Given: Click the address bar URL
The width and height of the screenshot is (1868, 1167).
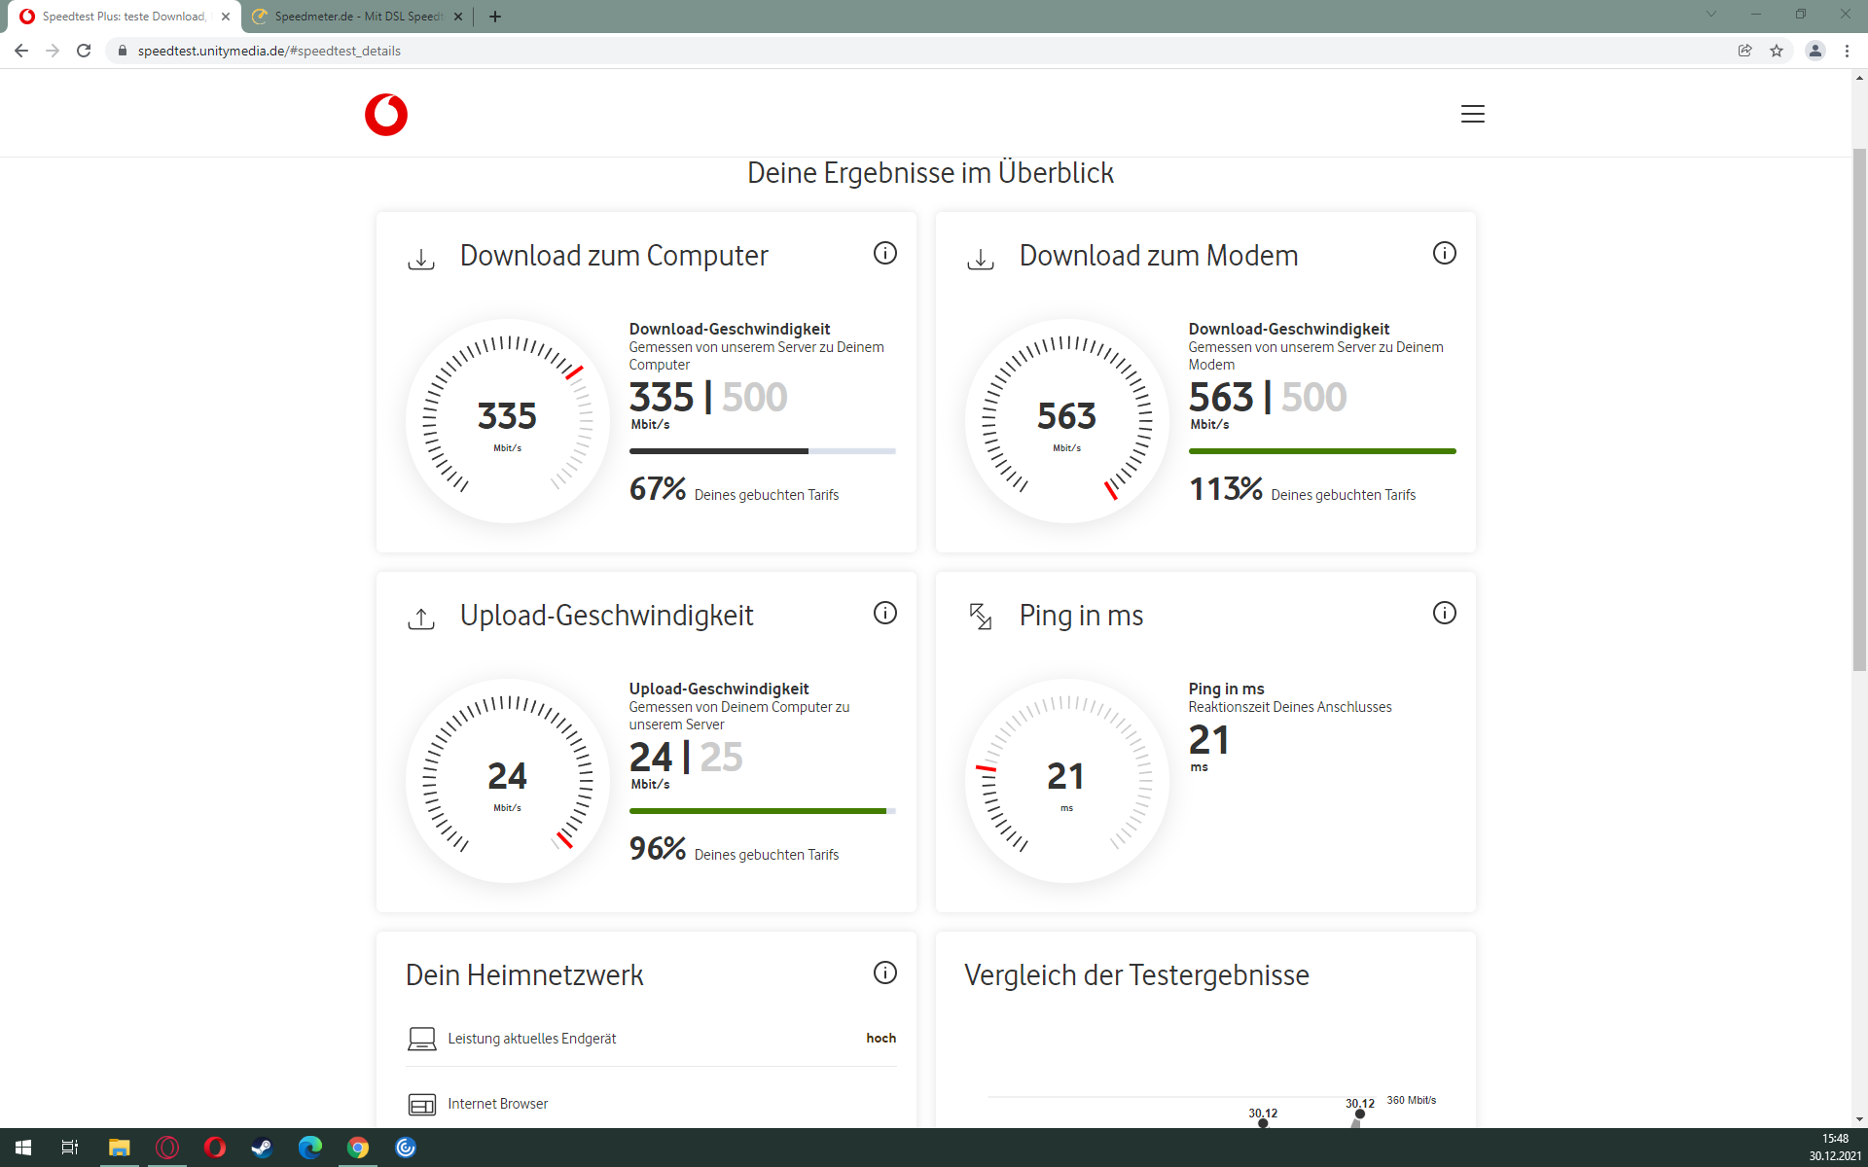Looking at the screenshot, I should click(x=269, y=51).
